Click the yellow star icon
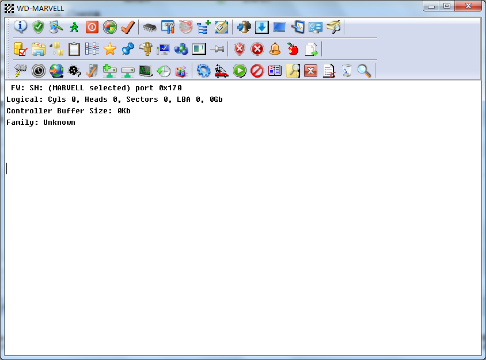This screenshot has width=486, height=360. (x=110, y=49)
